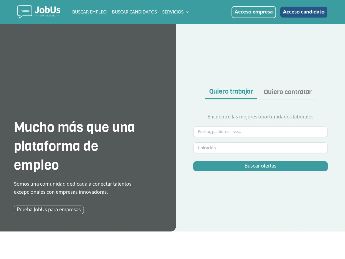
Task: Go to BUSCAR CANDIDATOS
Action: pyautogui.click(x=134, y=12)
